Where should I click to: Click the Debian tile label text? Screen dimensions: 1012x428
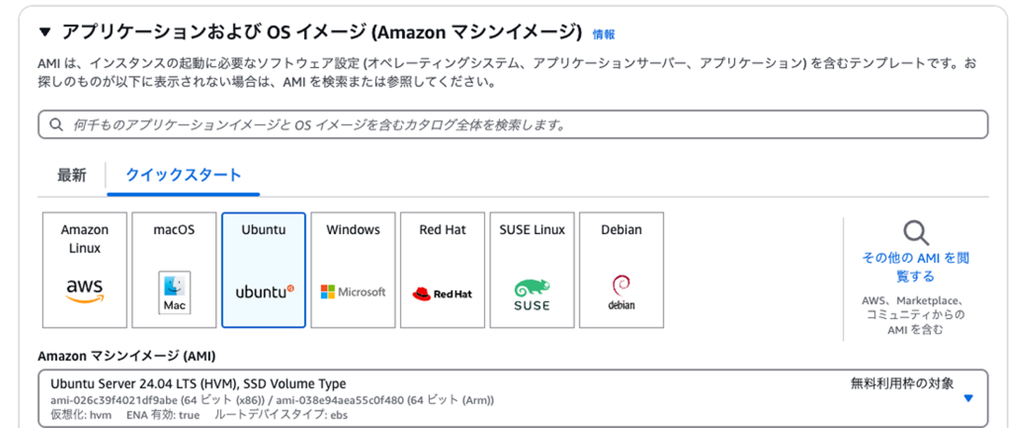621,230
